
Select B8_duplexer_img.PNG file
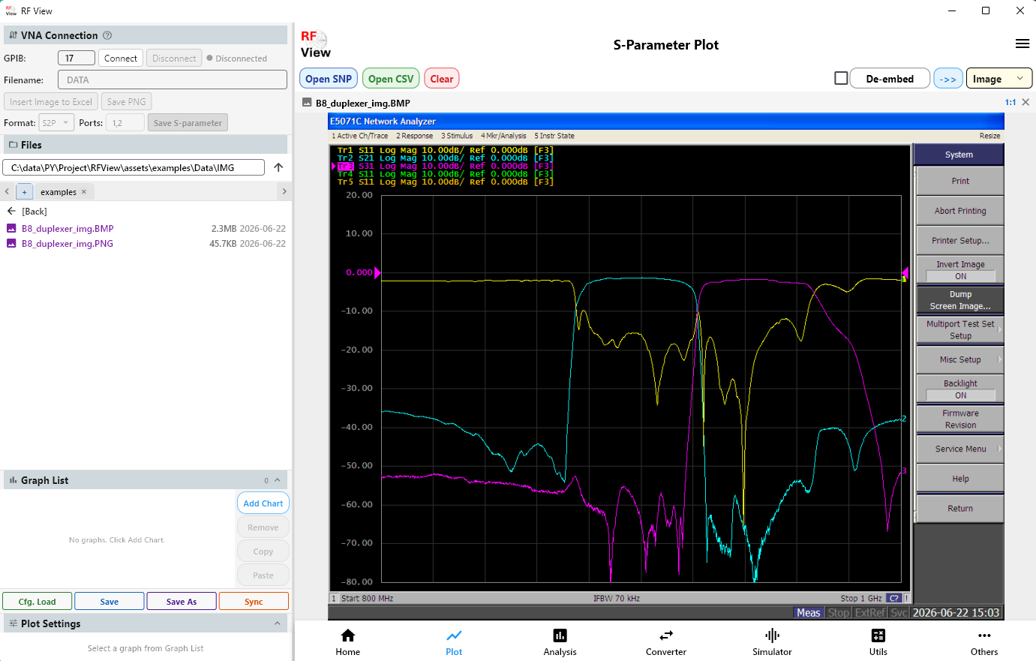68,243
